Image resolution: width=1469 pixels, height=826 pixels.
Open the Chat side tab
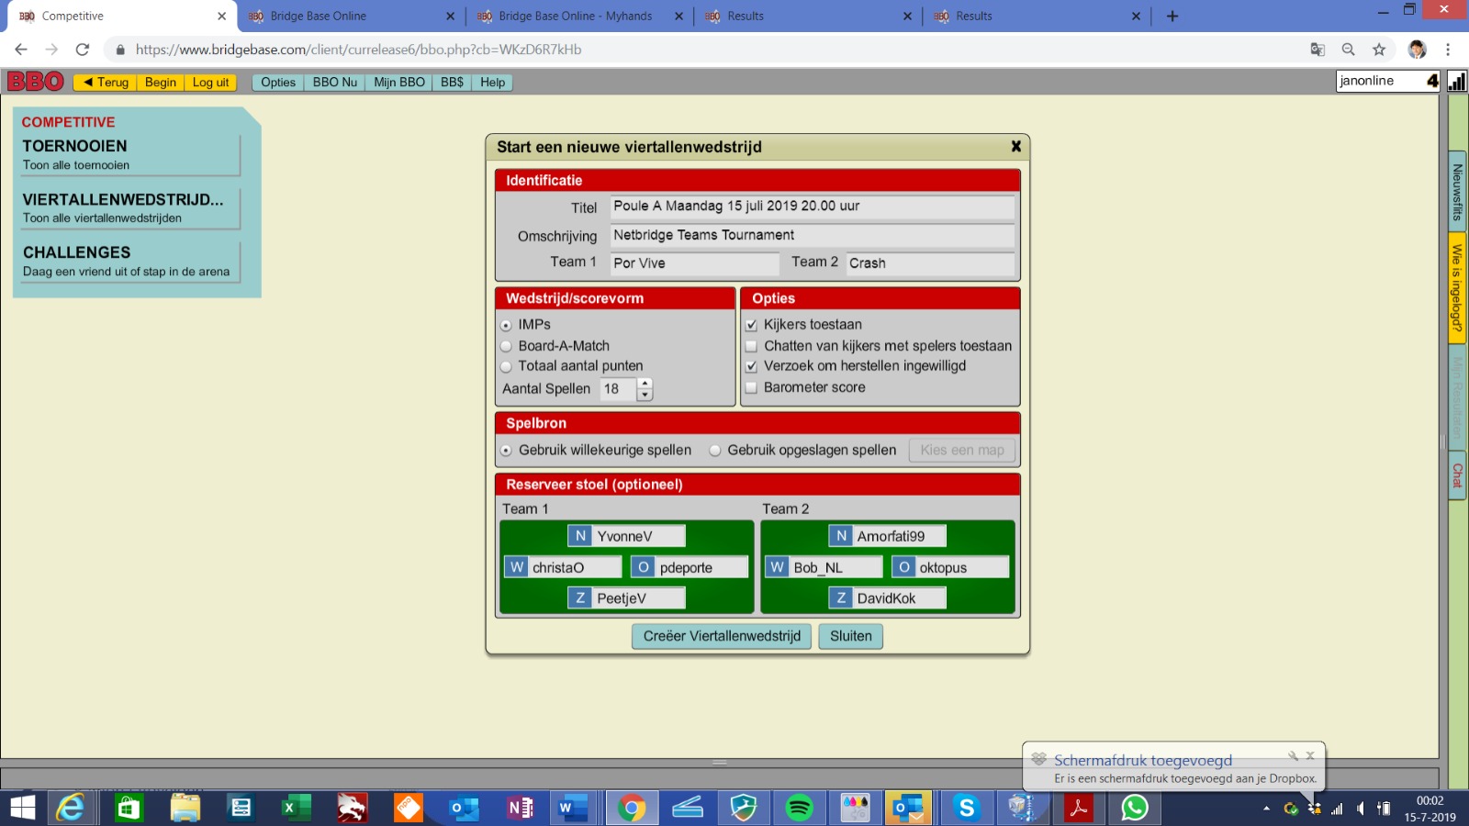pyautogui.click(x=1457, y=475)
